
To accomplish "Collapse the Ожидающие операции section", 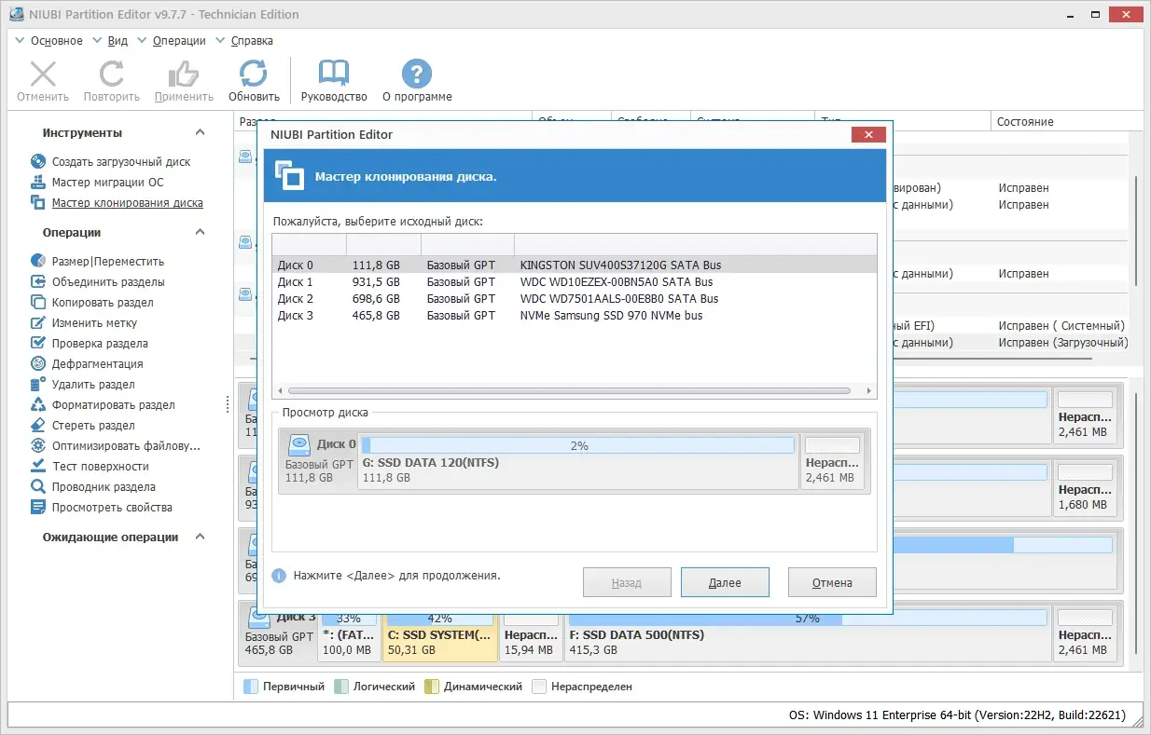I will click(x=200, y=538).
